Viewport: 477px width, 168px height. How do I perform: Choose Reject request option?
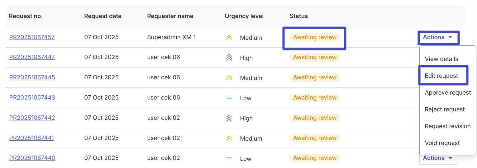coord(445,110)
